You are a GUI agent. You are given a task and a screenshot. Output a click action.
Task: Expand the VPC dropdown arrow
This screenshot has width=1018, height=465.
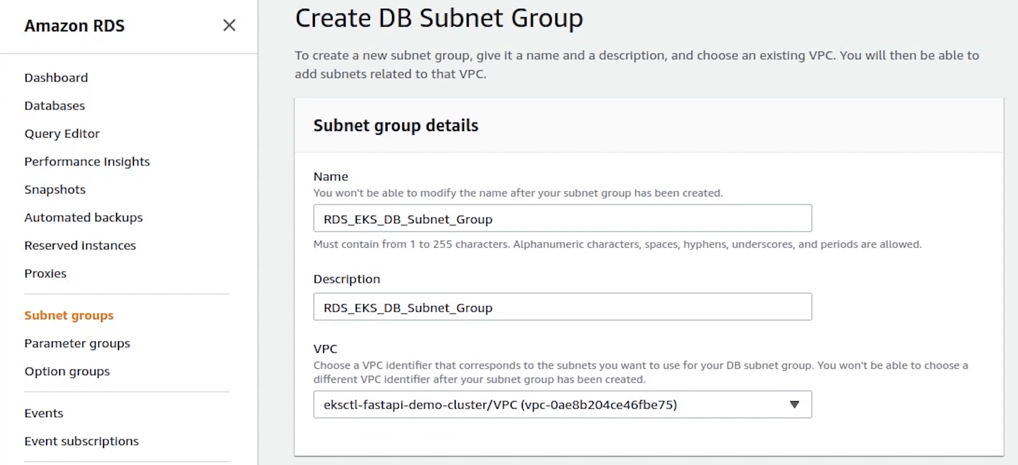click(x=794, y=404)
